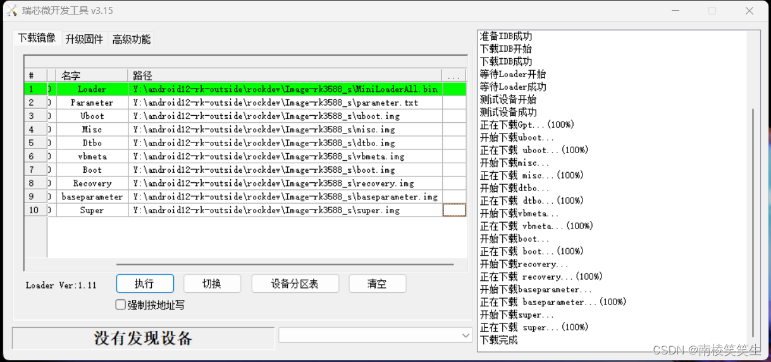Image resolution: width=771 pixels, height=362 pixels.
Task: Open the empty combo box beside device status
Action: [x=376, y=335]
